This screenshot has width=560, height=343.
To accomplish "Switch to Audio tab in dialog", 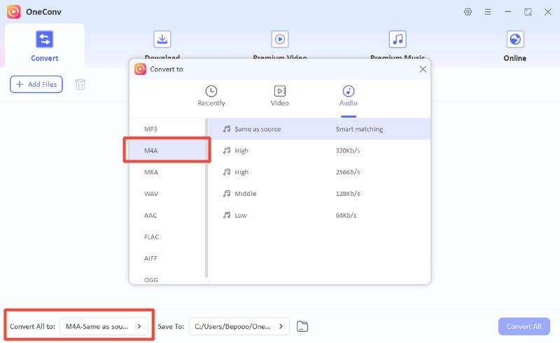I will [x=348, y=96].
